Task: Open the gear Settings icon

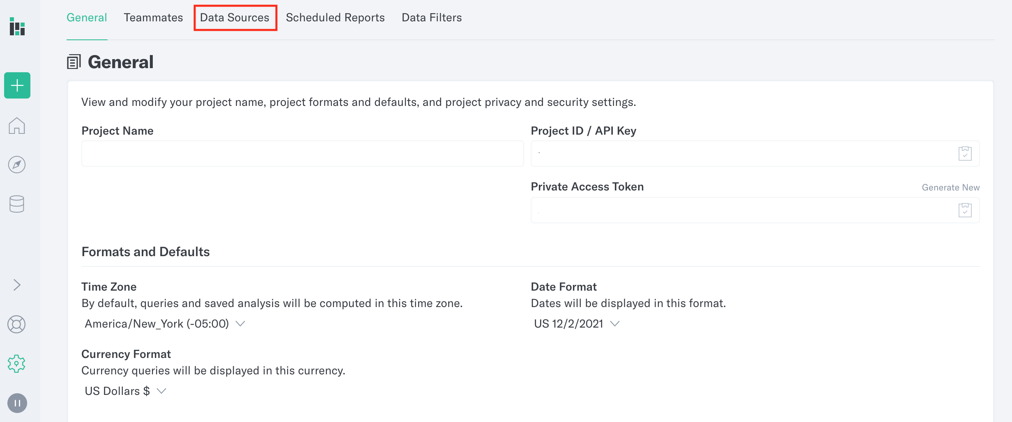Action: click(17, 364)
